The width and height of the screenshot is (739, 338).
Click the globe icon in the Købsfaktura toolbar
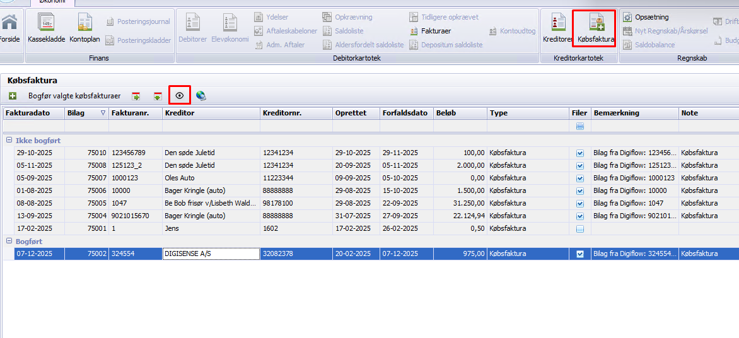coord(201,96)
